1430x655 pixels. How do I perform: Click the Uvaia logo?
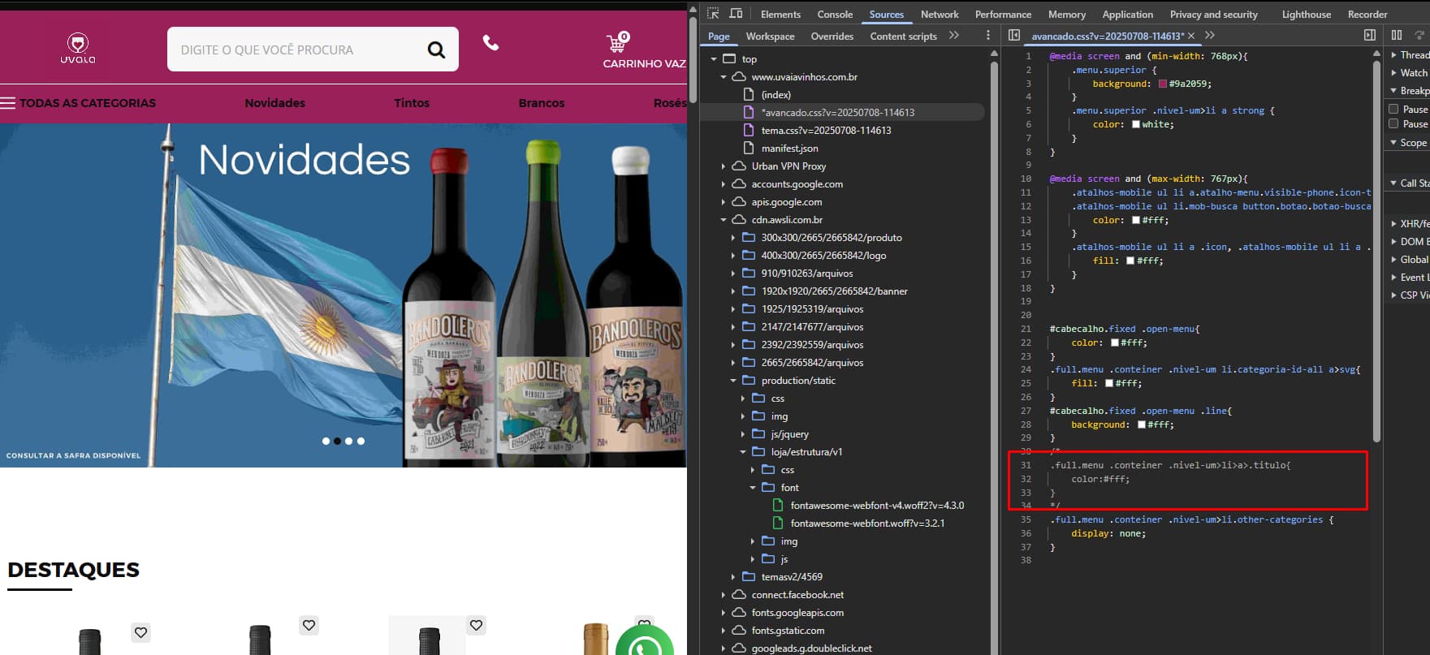coord(78,49)
